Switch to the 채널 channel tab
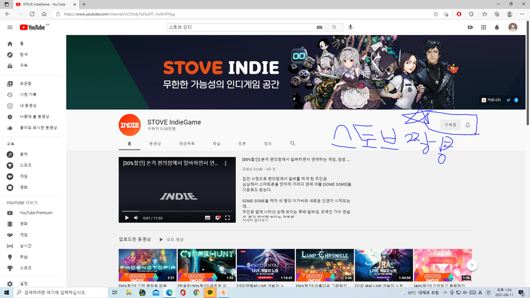530x298 pixels. pos(216,144)
